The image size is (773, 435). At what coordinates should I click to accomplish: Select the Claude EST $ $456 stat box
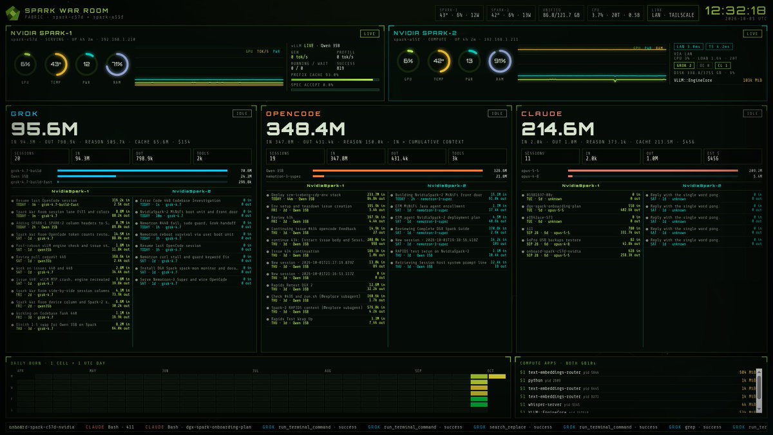(733, 156)
